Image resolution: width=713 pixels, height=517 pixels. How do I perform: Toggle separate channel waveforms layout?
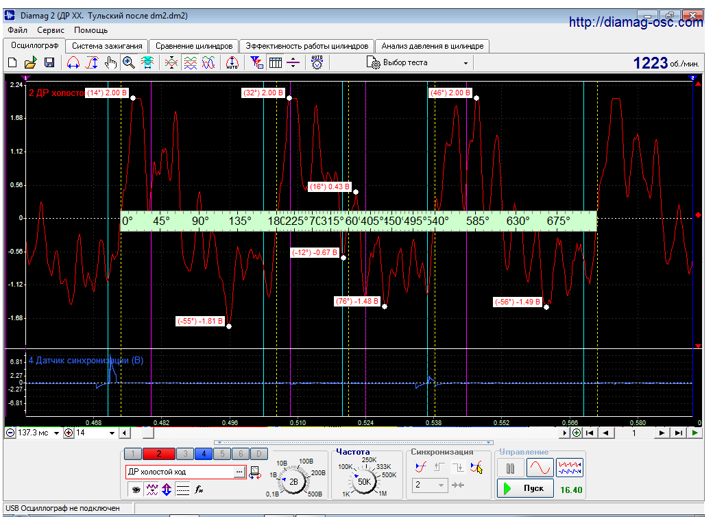(191, 63)
